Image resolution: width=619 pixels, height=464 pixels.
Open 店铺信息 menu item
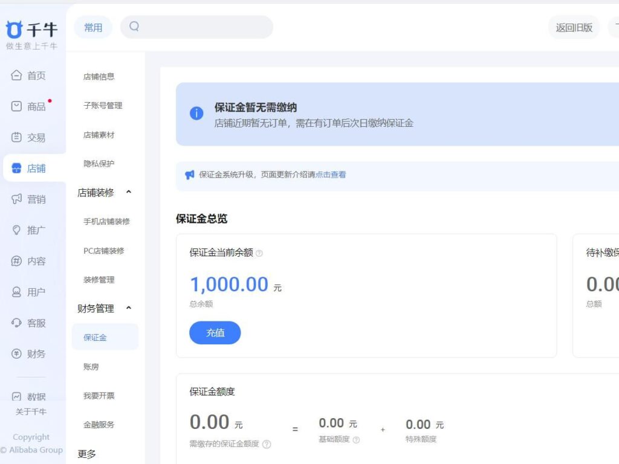pos(99,77)
